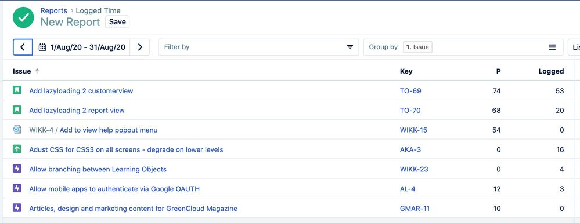Click P value 68 in TO-70 row
580x223 pixels.
point(496,111)
